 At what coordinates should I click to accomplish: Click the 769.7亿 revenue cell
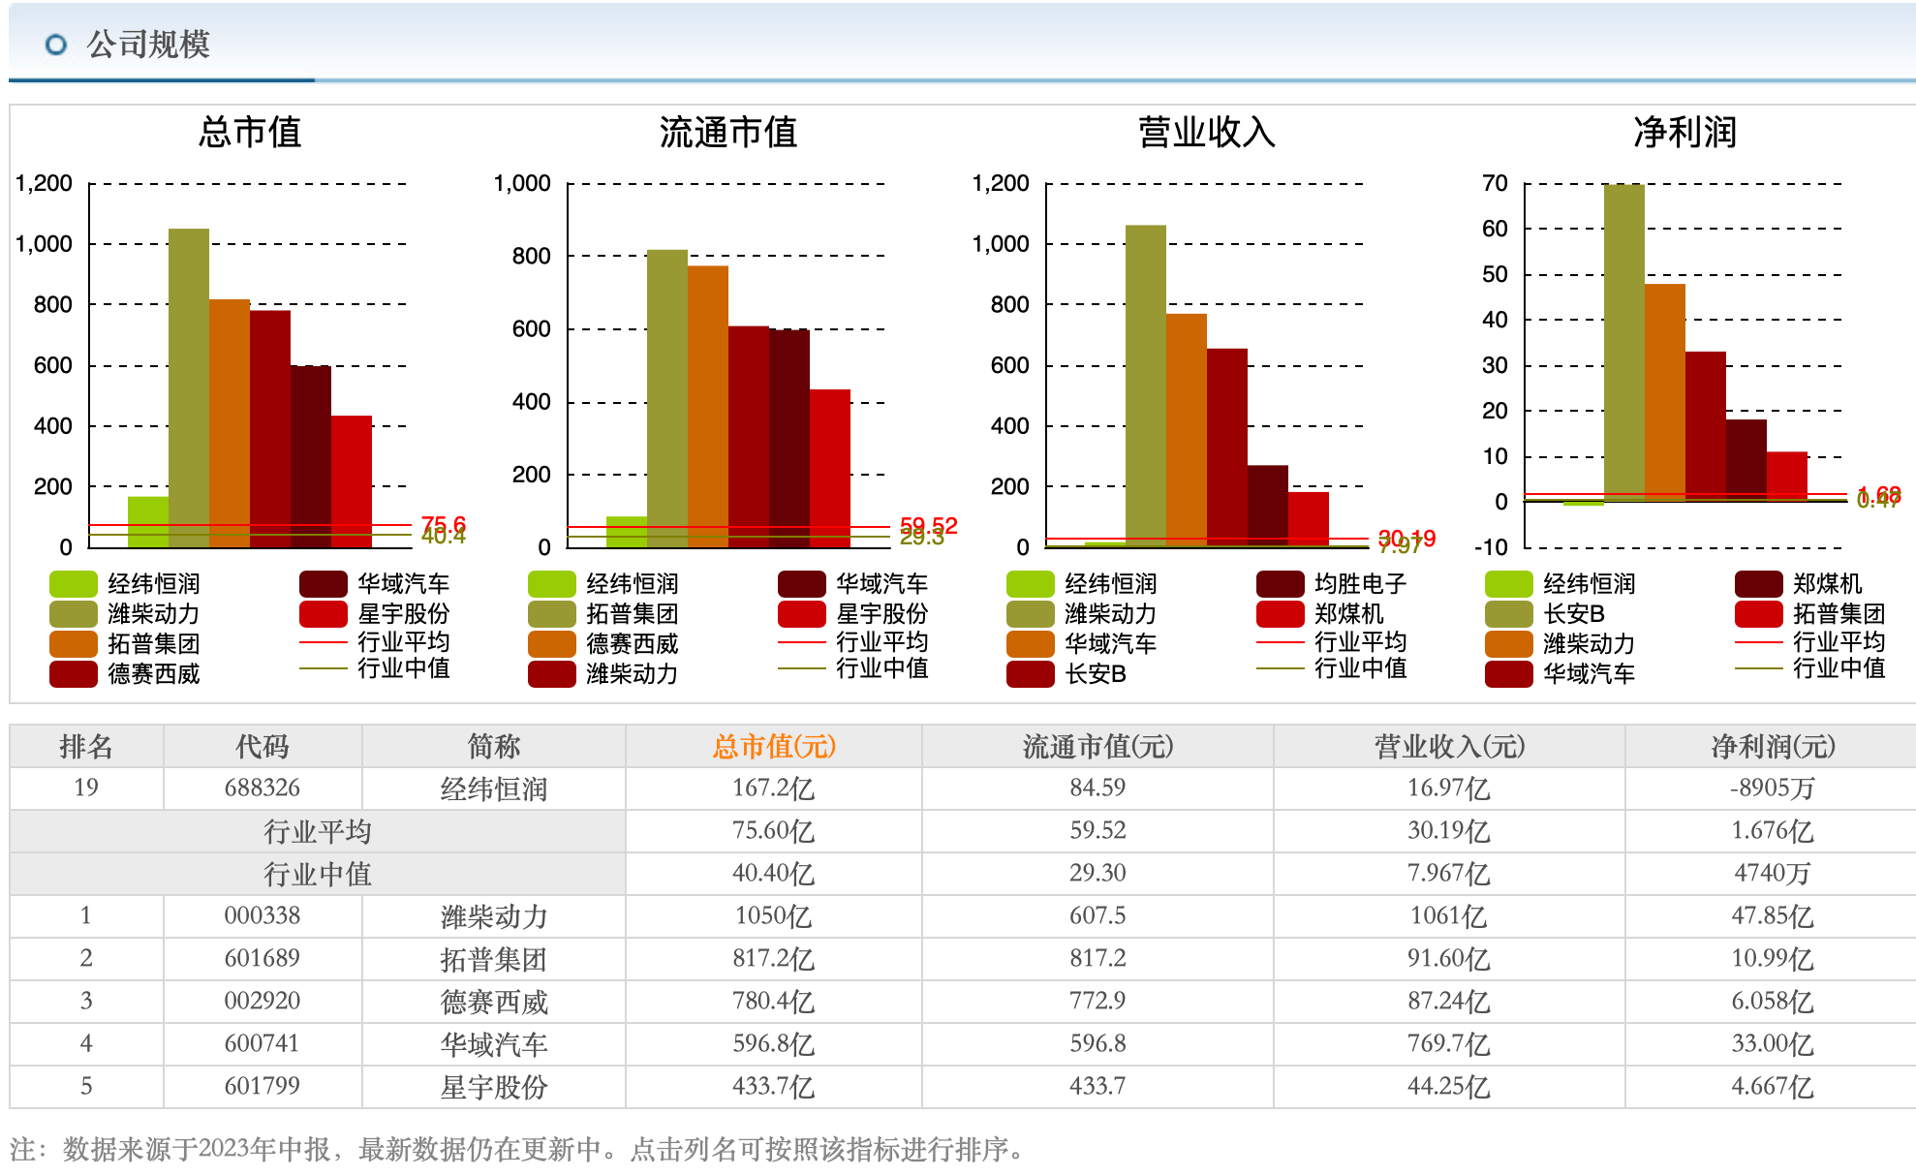click(x=1449, y=1044)
